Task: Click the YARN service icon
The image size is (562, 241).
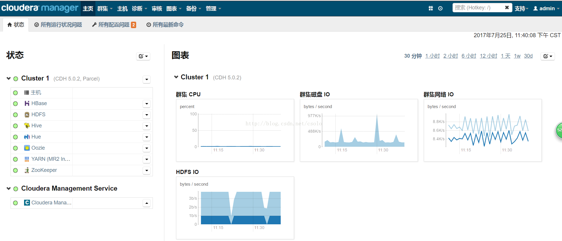Action: click(x=27, y=159)
